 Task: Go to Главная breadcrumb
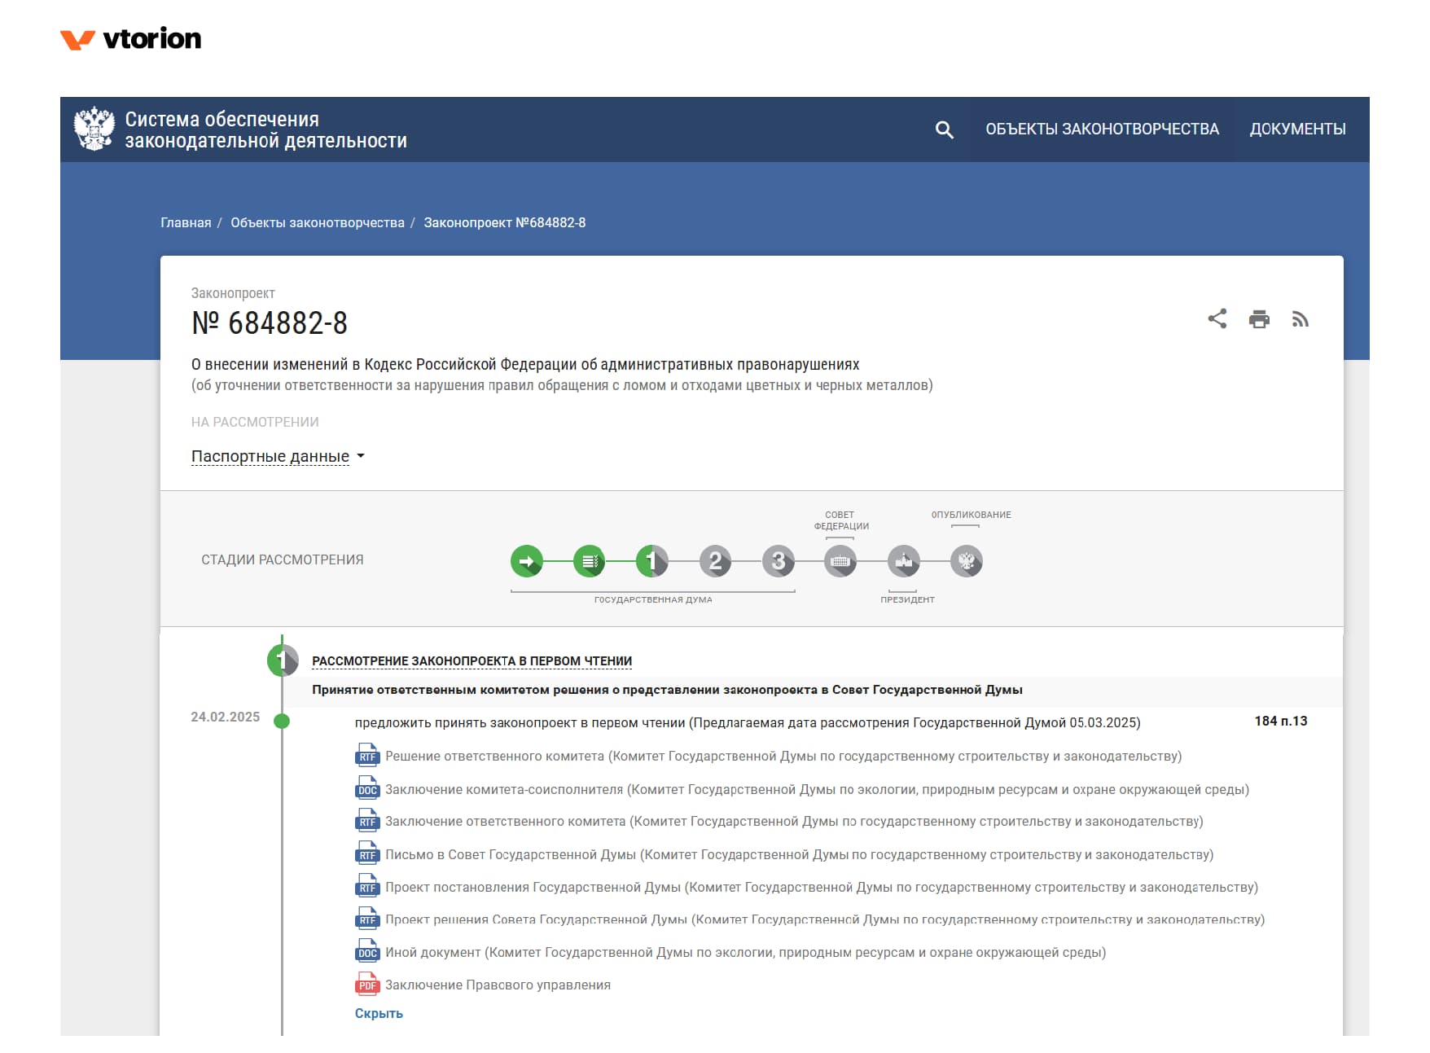(186, 222)
